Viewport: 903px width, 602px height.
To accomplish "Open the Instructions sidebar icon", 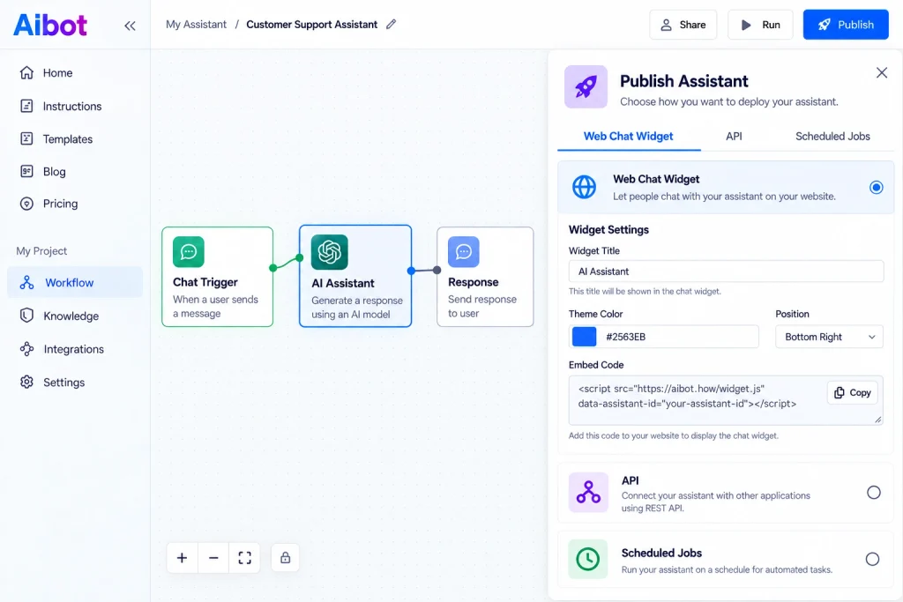I will (26, 106).
